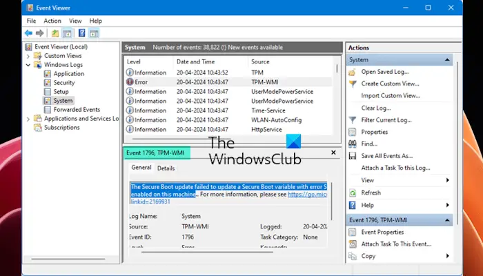The width and height of the screenshot is (483, 276).
Task: Click the Find binoculars icon
Action: [353, 144]
